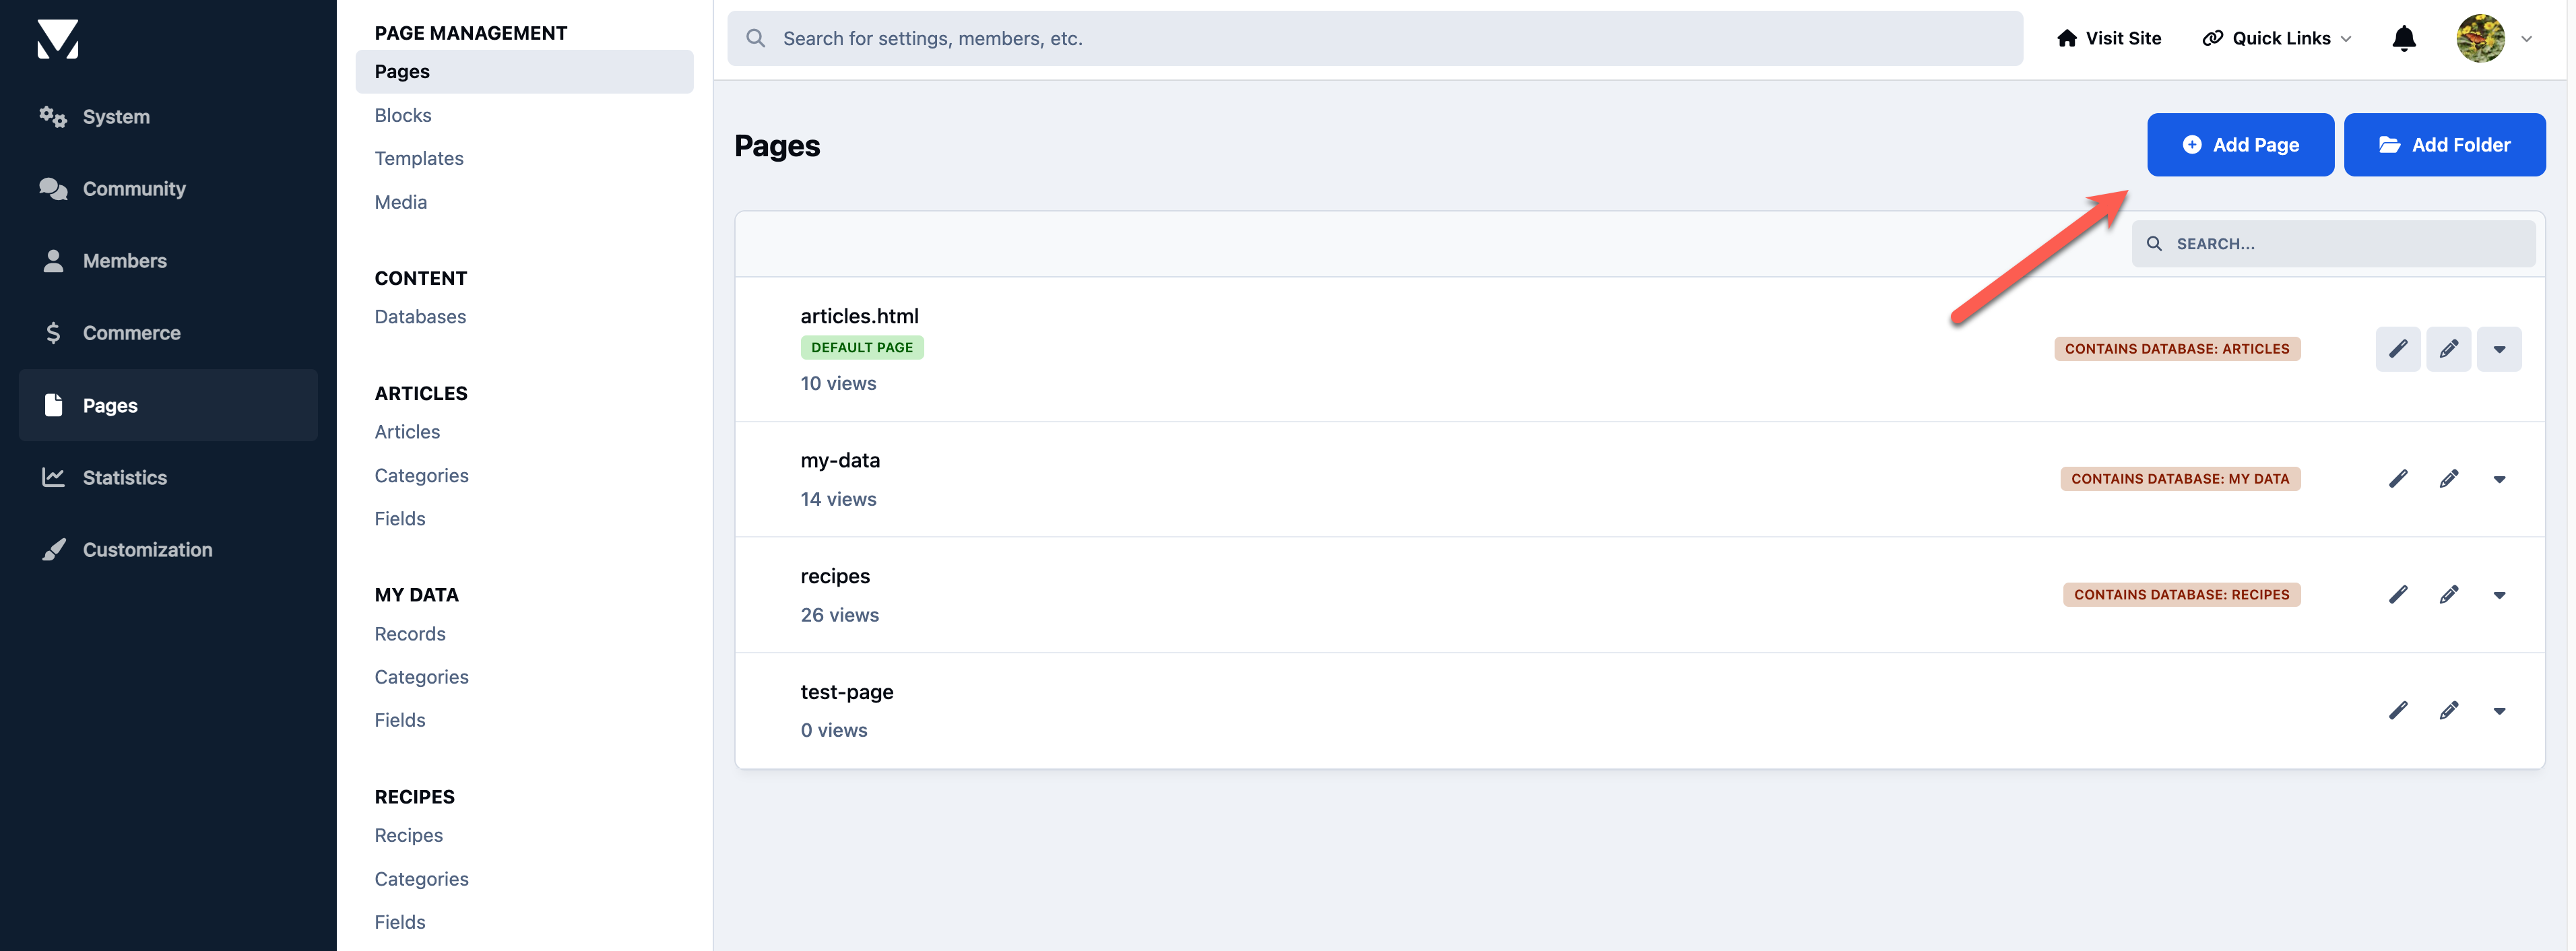The height and width of the screenshot is (951, 2576).
Task: Focus the top search for settings field
Action: coord(1374,38)
